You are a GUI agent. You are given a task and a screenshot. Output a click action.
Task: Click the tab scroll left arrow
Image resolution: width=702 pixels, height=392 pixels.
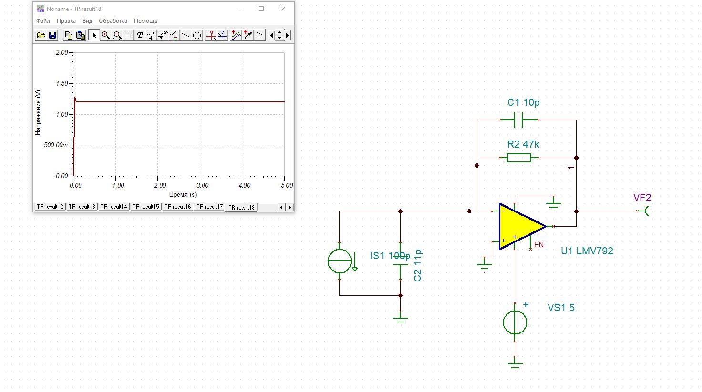pyautogui.click(x=282, y=207)
